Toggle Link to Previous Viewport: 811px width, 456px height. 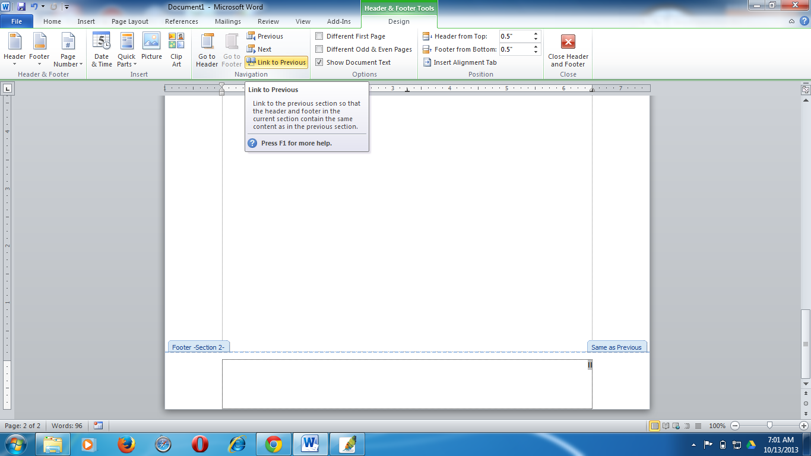pos(277,62)
